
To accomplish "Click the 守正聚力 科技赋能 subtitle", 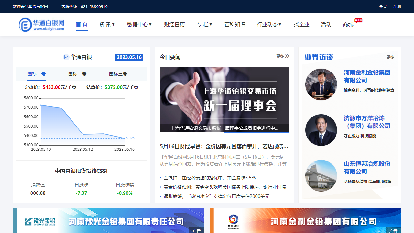I will [360, 136].
